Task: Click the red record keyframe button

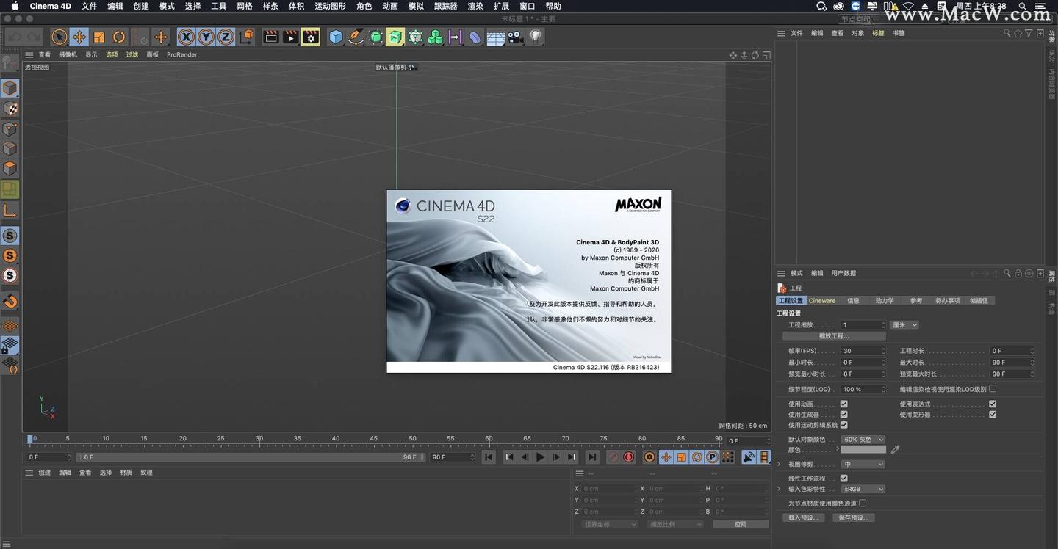Action: click(x=629, y=457)
